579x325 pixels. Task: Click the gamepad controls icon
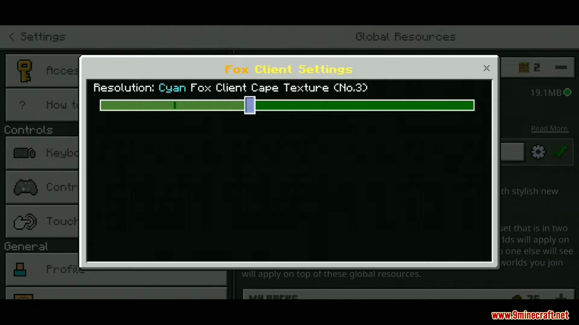25,187
